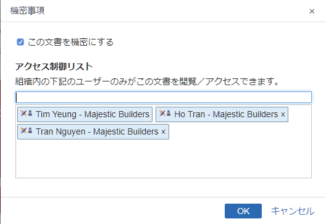Select the Ho Tran - Majestic Builders chip
The height and width of the screenshot is (224, 326).
[x=222, y=114]
